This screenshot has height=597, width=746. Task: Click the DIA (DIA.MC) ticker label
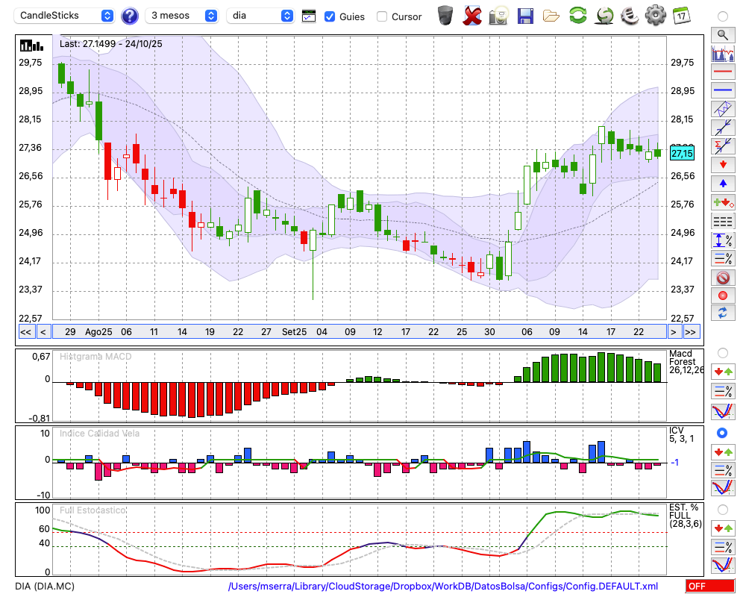click(x=45, y=586)
